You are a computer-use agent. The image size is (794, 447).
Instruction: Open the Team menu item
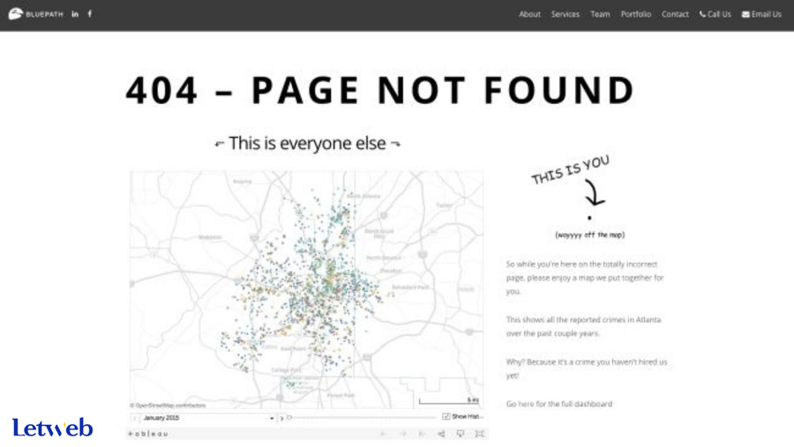(600, 14)
